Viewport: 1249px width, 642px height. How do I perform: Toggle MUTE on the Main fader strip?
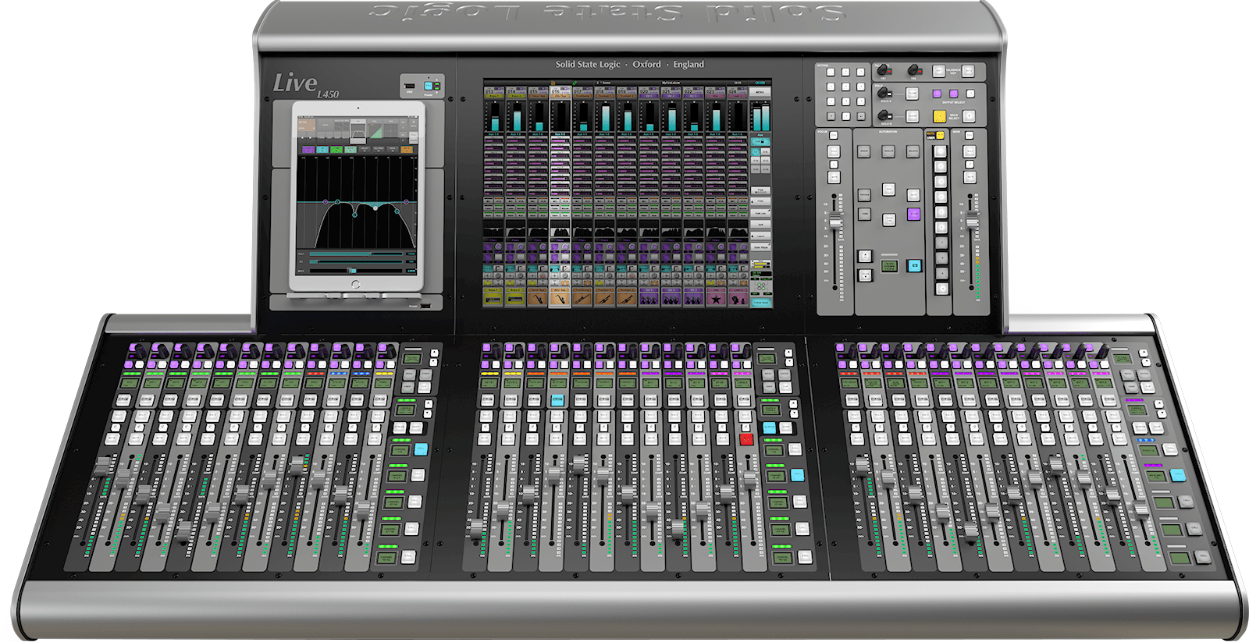[x=970, y=177]
